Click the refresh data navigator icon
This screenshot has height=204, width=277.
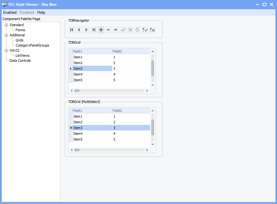(138, 30)
